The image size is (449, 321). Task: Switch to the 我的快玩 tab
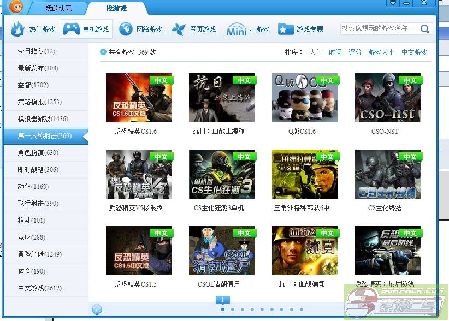tap(58, 9)
